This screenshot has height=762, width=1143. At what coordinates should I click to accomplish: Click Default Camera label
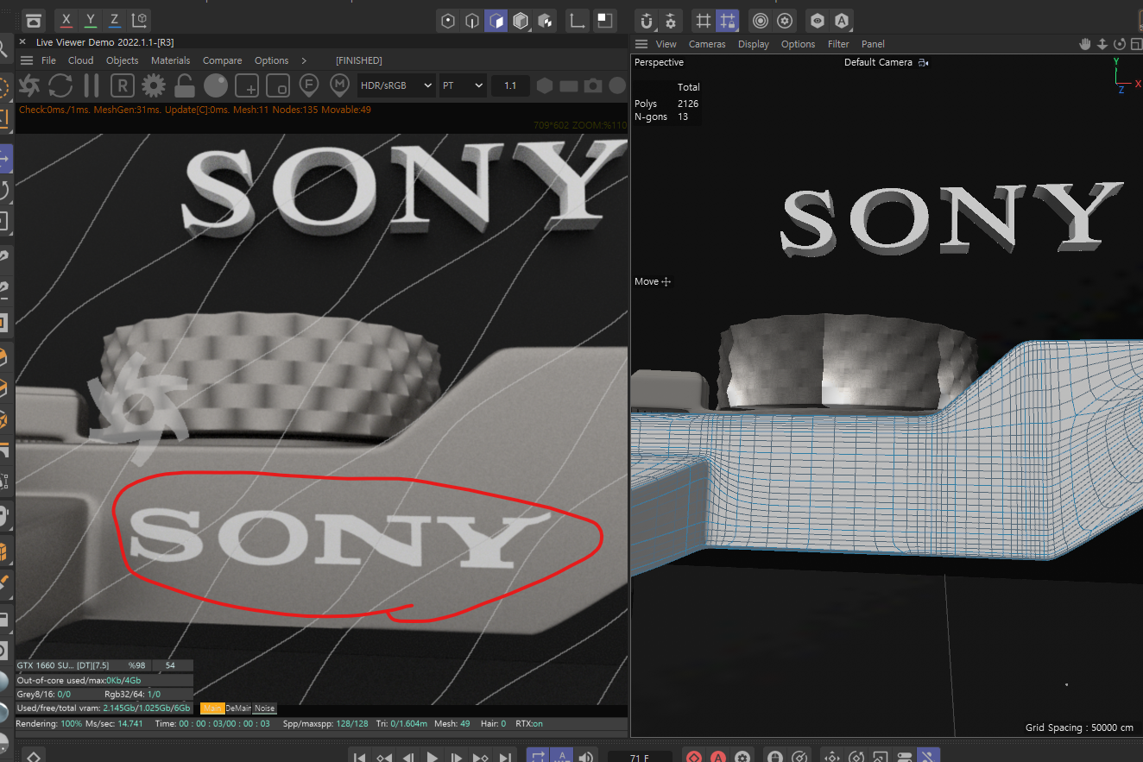(x=878, y=62)
